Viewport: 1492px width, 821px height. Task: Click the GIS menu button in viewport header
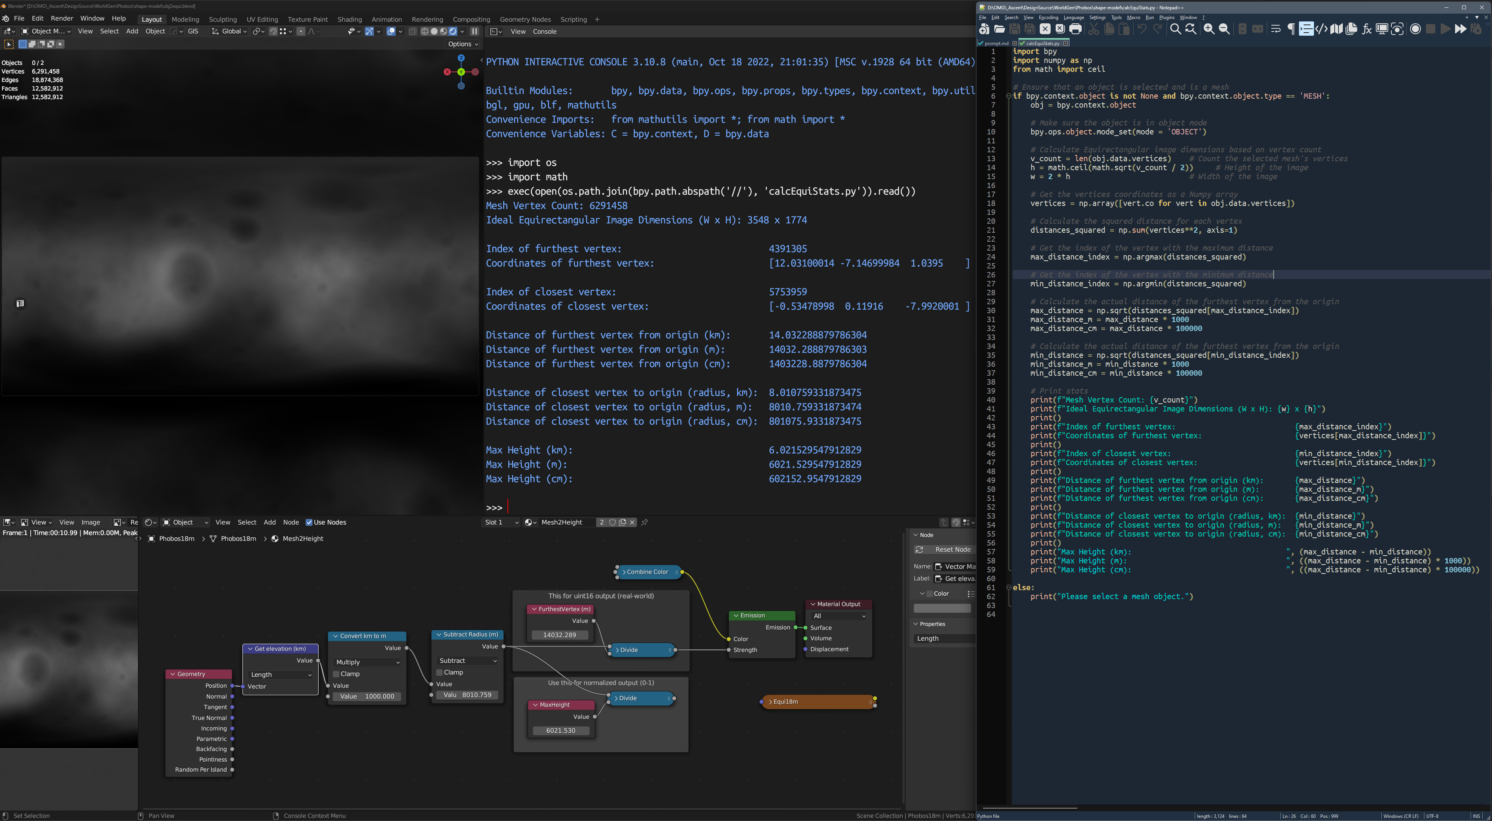point(193,31)
